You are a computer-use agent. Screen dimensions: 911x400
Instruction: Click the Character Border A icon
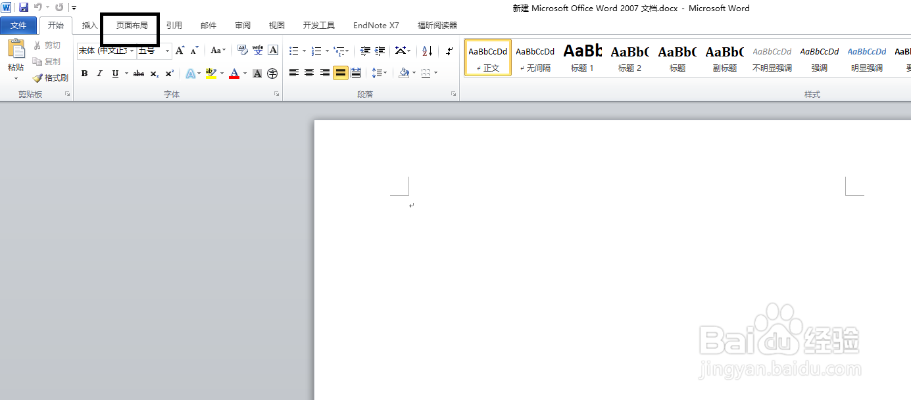click(x=273, y=51)
